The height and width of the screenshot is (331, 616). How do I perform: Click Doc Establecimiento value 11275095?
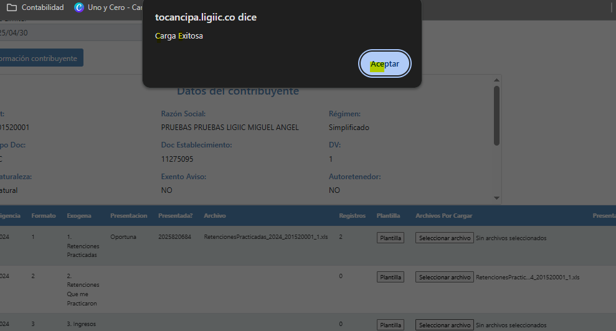tap(177, 159)
